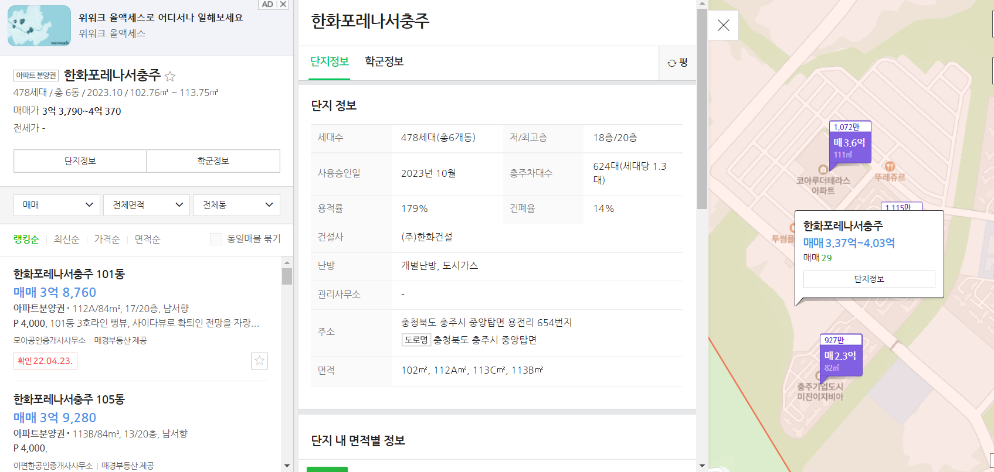
Task: Sort listings by 가격순
Action: [107, 239]
